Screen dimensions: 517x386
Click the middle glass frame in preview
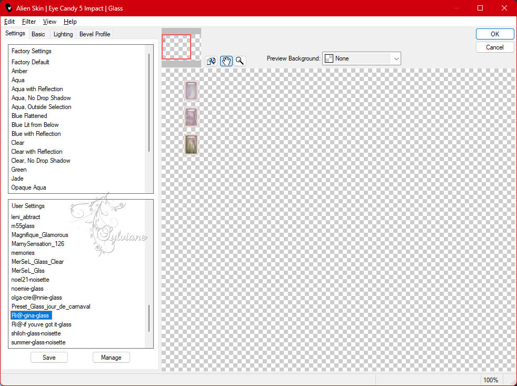[191, 117]
